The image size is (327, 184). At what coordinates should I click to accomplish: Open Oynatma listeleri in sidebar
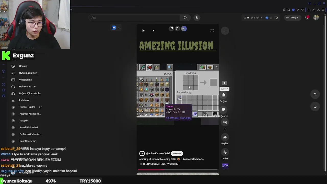[x=28, y=73]
